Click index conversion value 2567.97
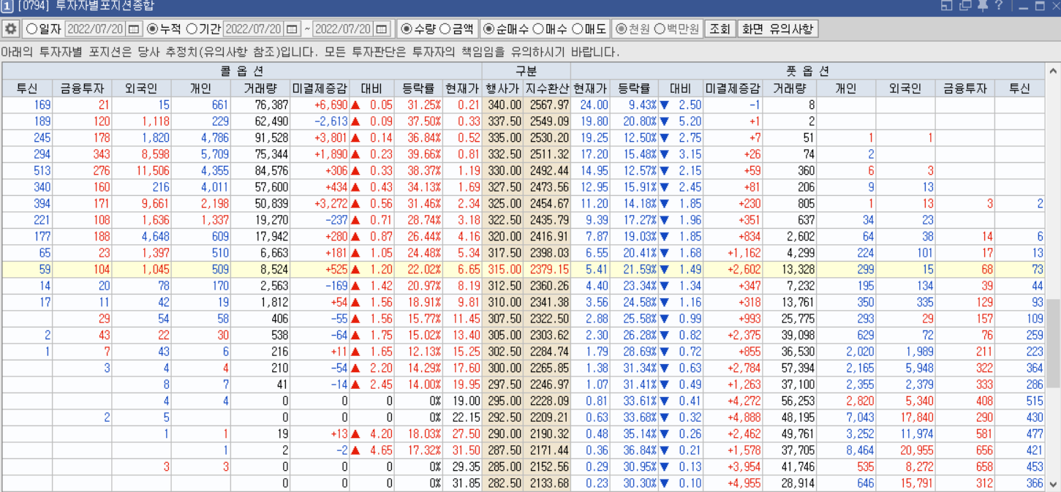The height and width of the screenshot is (492, 1061). tap(546, 105)
